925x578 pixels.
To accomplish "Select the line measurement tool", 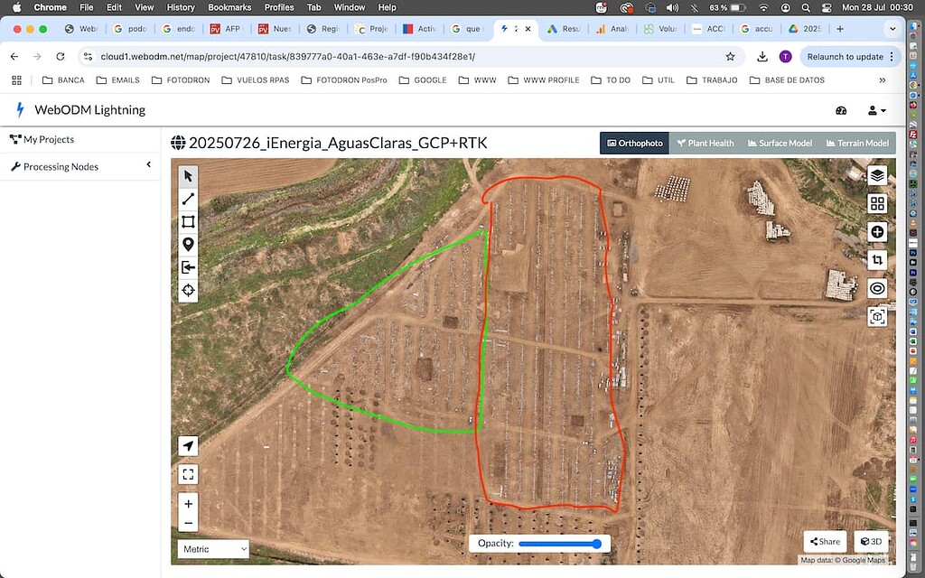I will click(188, 199).
